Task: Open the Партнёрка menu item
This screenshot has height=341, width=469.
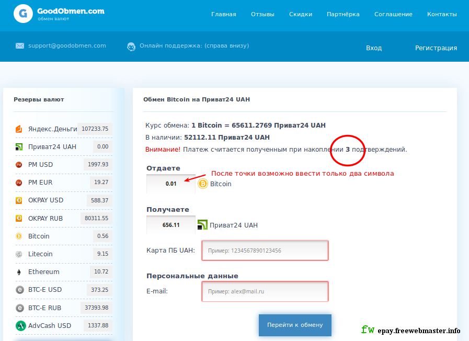Action: (343, 14)
